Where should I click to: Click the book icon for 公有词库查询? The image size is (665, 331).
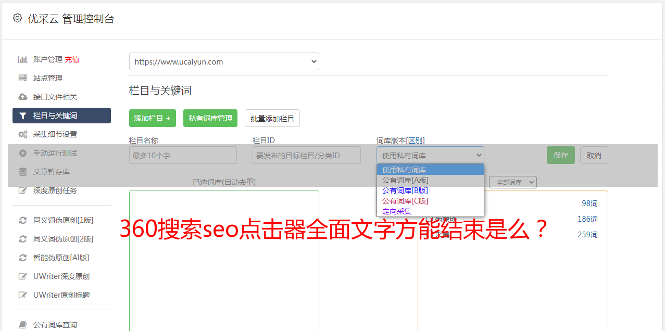pos(23,325)
